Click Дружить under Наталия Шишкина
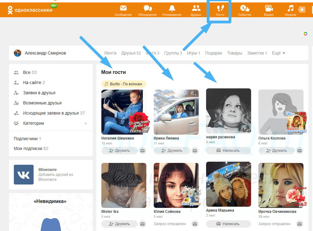This screenshot has width=313, height=231. [119, 150]
